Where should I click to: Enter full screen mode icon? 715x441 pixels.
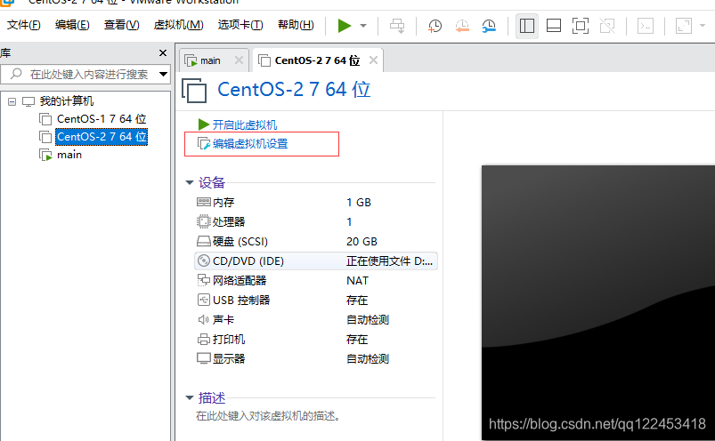[x=581, y=26]
